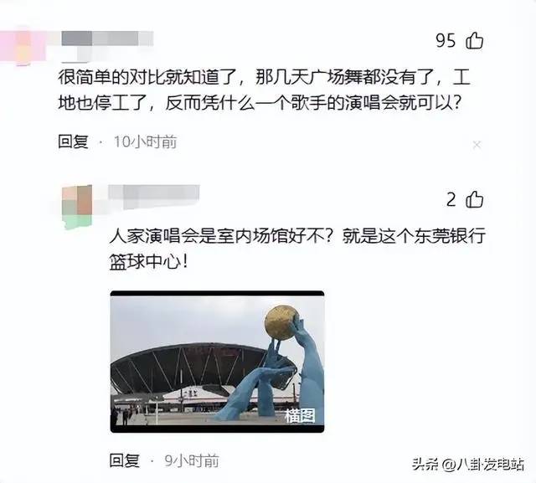This screenshot has height=483, width=536.
Task: Select the reply text mentioning 东莞银行篮球中心
Action: (297, 249)
